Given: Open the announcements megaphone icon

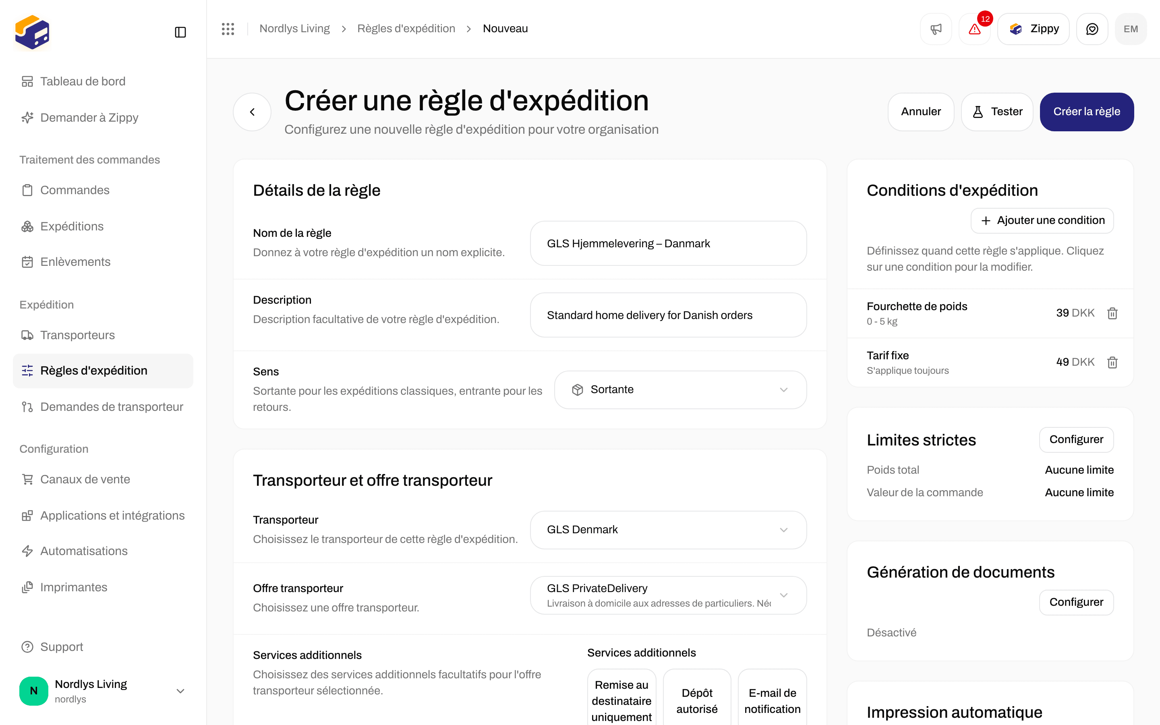Looking at the screenshot, I should click(x=936, y=29).
